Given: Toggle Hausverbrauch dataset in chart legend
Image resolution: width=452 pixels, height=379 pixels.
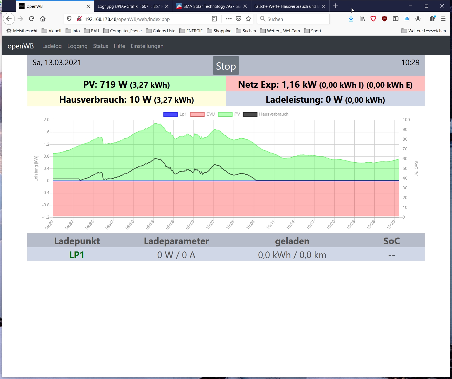Looking at the screenshot, I should pos(266,114).
